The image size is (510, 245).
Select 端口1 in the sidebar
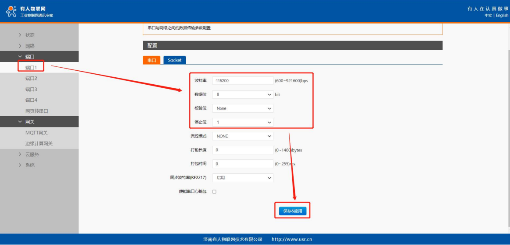pyautogui.click(x=31, y=67)
